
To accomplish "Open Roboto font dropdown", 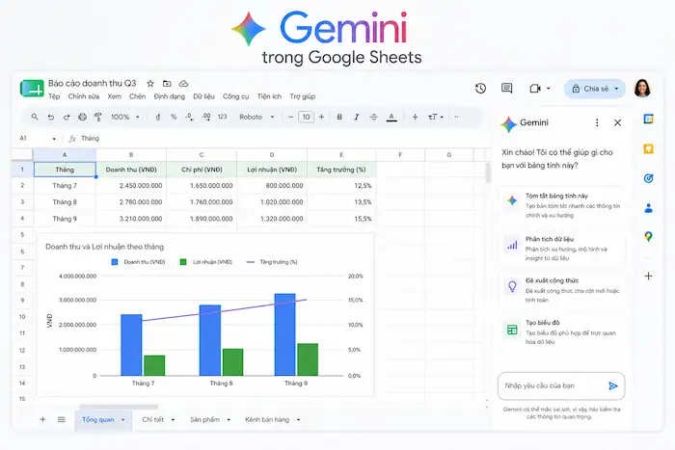I will (x=256, y=117).
